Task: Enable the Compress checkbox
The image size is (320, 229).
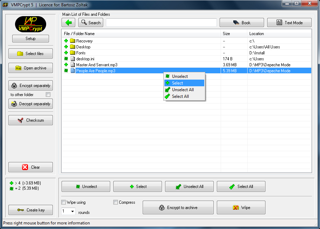Action: 115,202
